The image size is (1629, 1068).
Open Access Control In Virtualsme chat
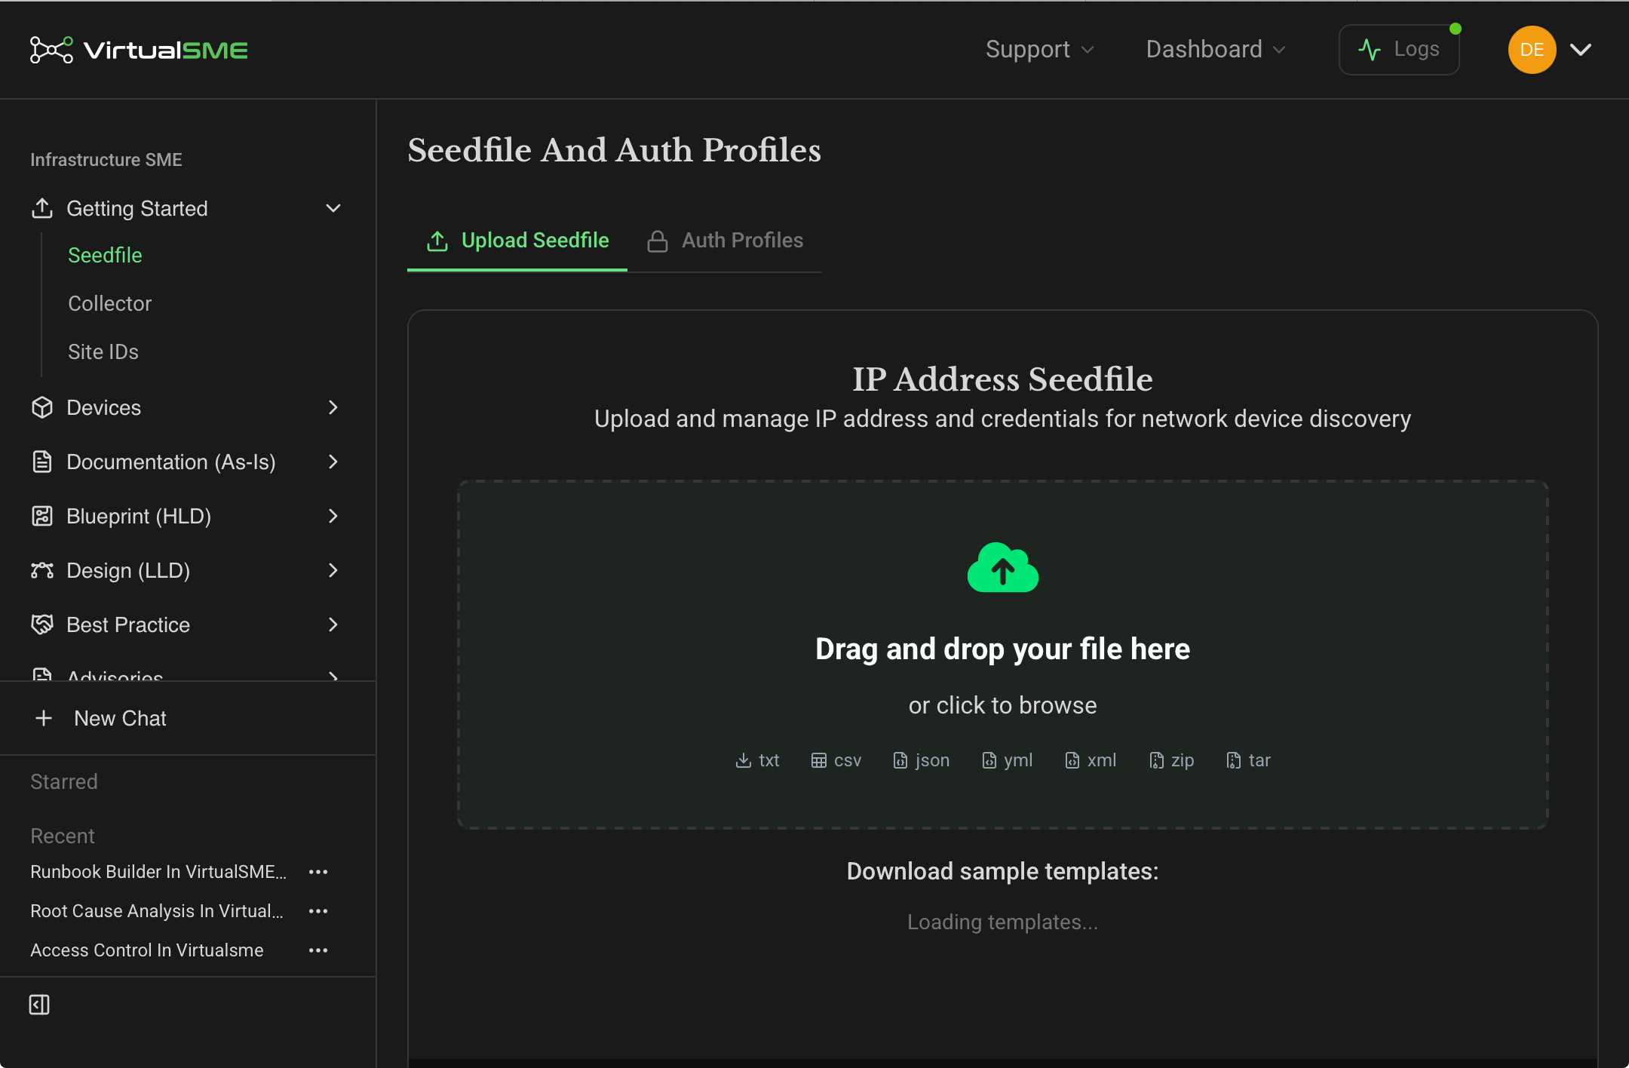coord(147,950)
